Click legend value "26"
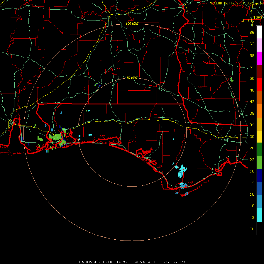The image size is (264, 264). pyautogui.click(x=252, y=148)
